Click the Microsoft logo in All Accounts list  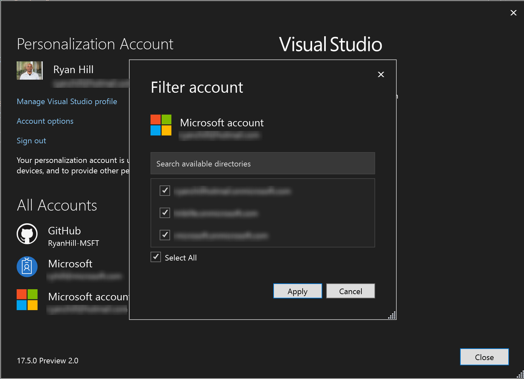tap(27, 300)
